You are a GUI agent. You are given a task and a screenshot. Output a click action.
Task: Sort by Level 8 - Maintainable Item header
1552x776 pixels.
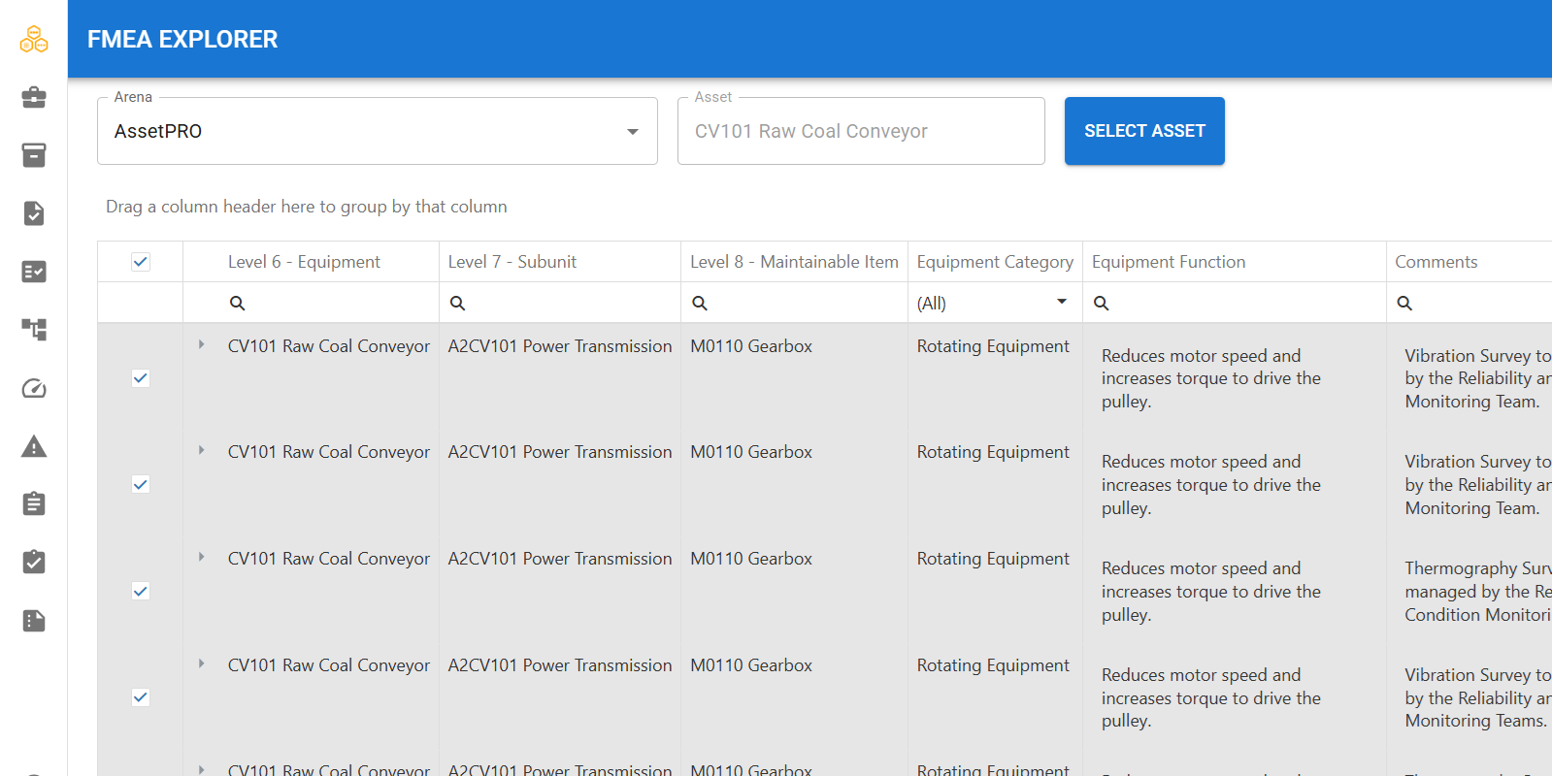[794, 262]
